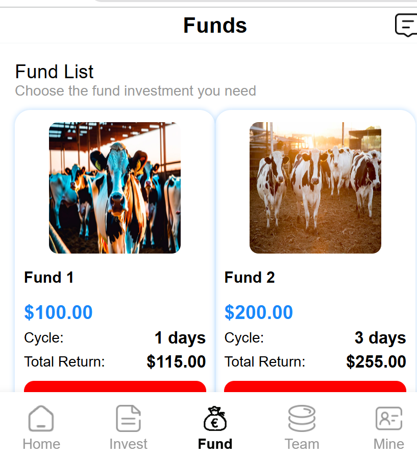Image resolution: width=417 pixels, height=456 pixels.
Task: Open the Mine tab label
Action: 389,444
